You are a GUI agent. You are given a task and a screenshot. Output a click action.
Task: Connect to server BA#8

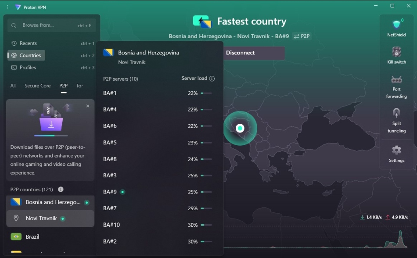[159, 159]
